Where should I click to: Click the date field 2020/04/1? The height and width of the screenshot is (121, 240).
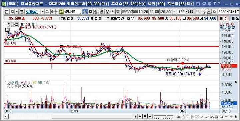227,12
